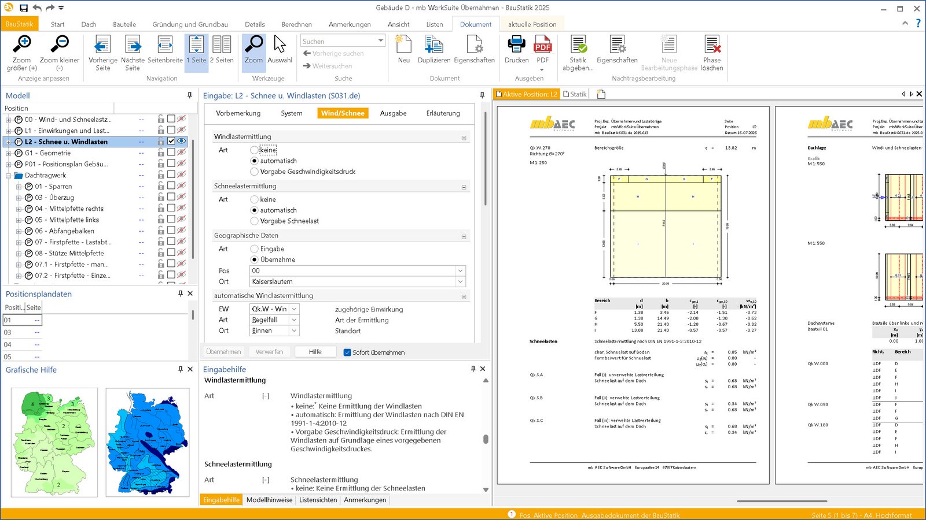
Task: Open the Suchen search dropdown arrow
Action: (380, 40)
